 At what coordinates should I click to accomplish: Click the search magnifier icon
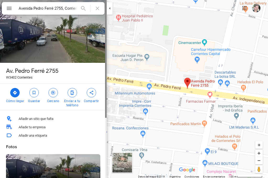(83, 8)
